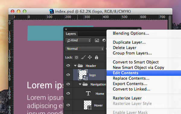
Task: Hide the Navigation group
Action: pyautogui.click(x=68, y=84)
